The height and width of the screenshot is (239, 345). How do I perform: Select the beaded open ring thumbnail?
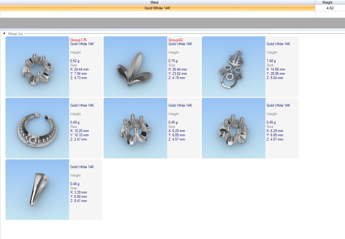tap(37, 128)
